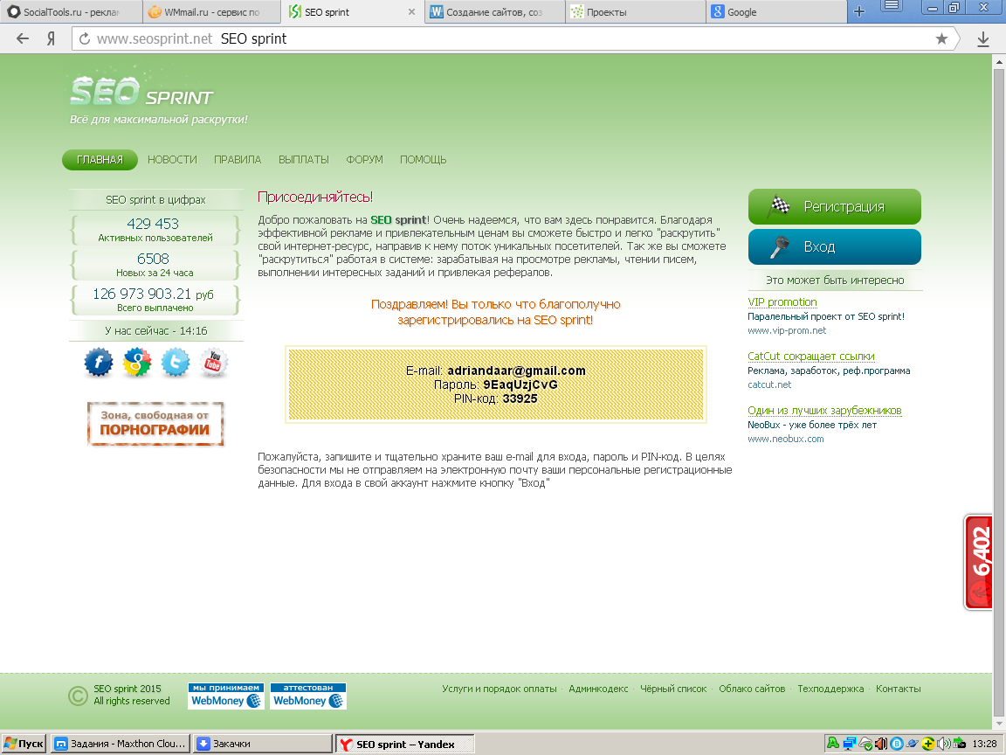1006x755 pixels.
Task: Switch to the Google tab
Action: 777,11
